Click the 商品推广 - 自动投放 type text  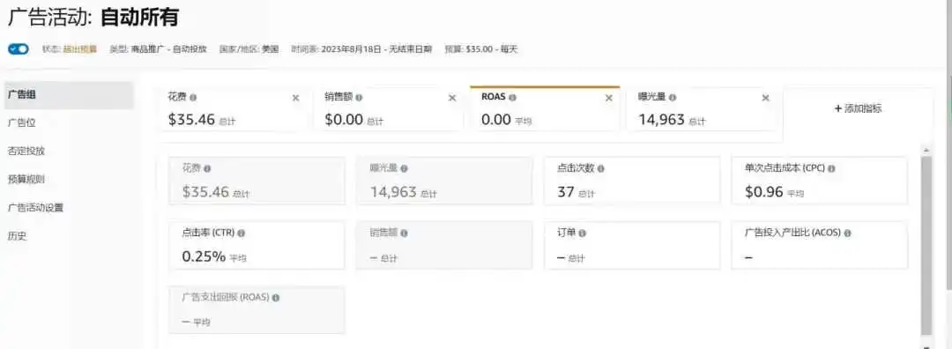click(x=168, y=49)
